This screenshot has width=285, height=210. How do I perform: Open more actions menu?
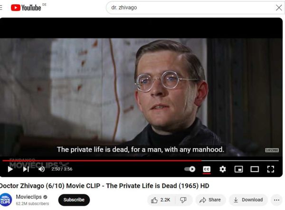[x=276, y=200]
